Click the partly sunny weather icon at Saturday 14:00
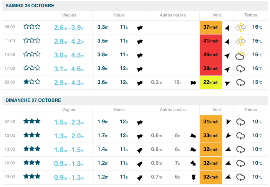The image size is (270, 187). coord(241,55)
